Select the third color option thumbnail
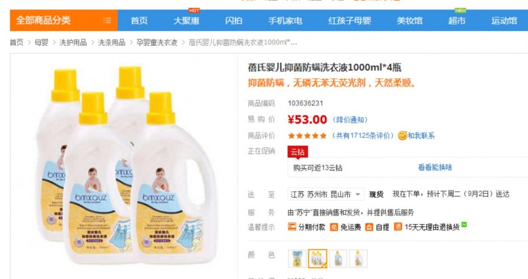This screenshot has width=528, height=279. tap(338, 259)
